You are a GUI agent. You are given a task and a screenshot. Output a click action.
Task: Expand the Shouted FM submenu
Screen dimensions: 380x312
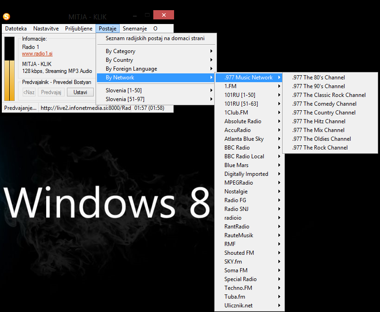click(x=249, y=253)
